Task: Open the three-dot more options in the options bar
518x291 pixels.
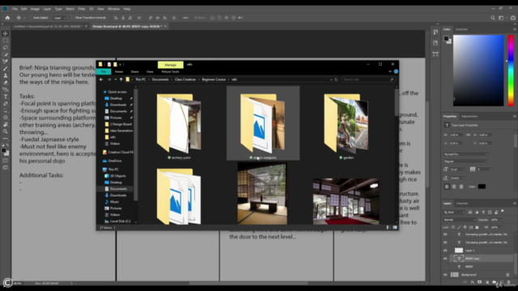Action: click(x=185, y=18)
